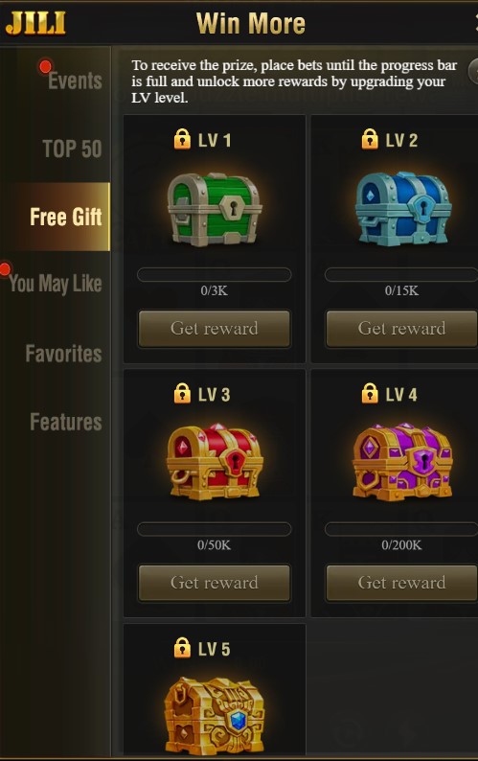478x761 pixels.
Task: Open the You May Like tab
Action: [56, 284]
